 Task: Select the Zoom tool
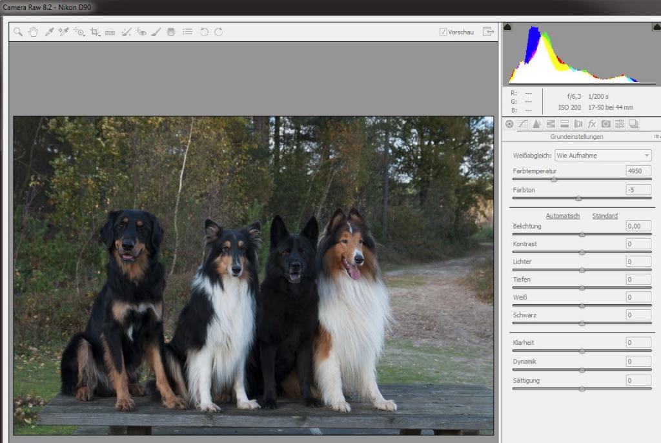17,32
